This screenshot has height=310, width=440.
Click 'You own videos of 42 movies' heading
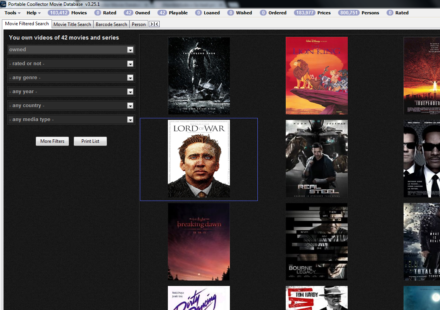pyautogui.click(x=64, y=38)
